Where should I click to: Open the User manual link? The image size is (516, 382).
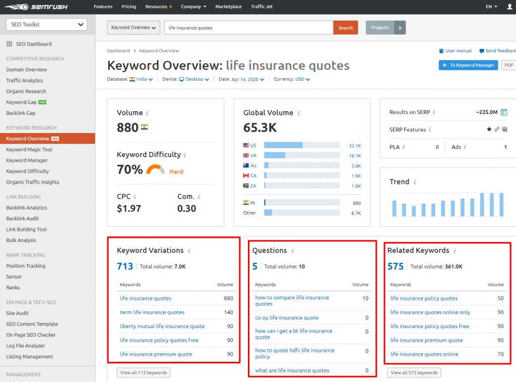[x=456, y=51]
